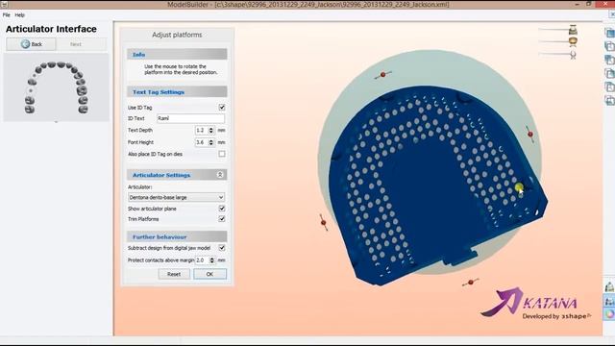Click the OK button
615x346 pixels.
coord(209,274)
